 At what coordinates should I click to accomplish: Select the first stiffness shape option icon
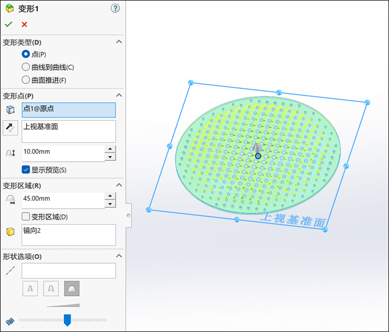tap(30, 289)
